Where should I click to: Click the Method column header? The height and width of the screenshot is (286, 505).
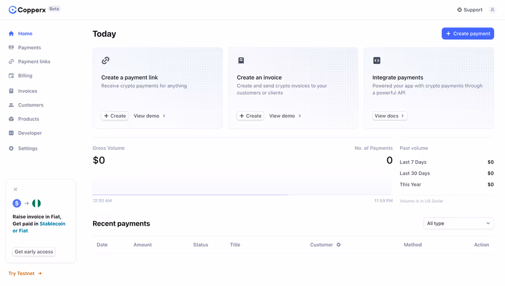coord(413,245)
